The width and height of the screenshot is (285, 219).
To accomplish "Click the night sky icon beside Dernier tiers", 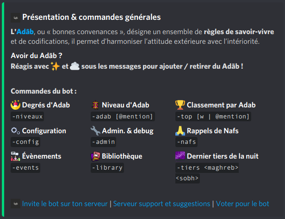I will [x=180, y=156].
